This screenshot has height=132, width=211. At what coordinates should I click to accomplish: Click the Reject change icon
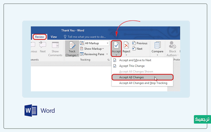point(126,45)
